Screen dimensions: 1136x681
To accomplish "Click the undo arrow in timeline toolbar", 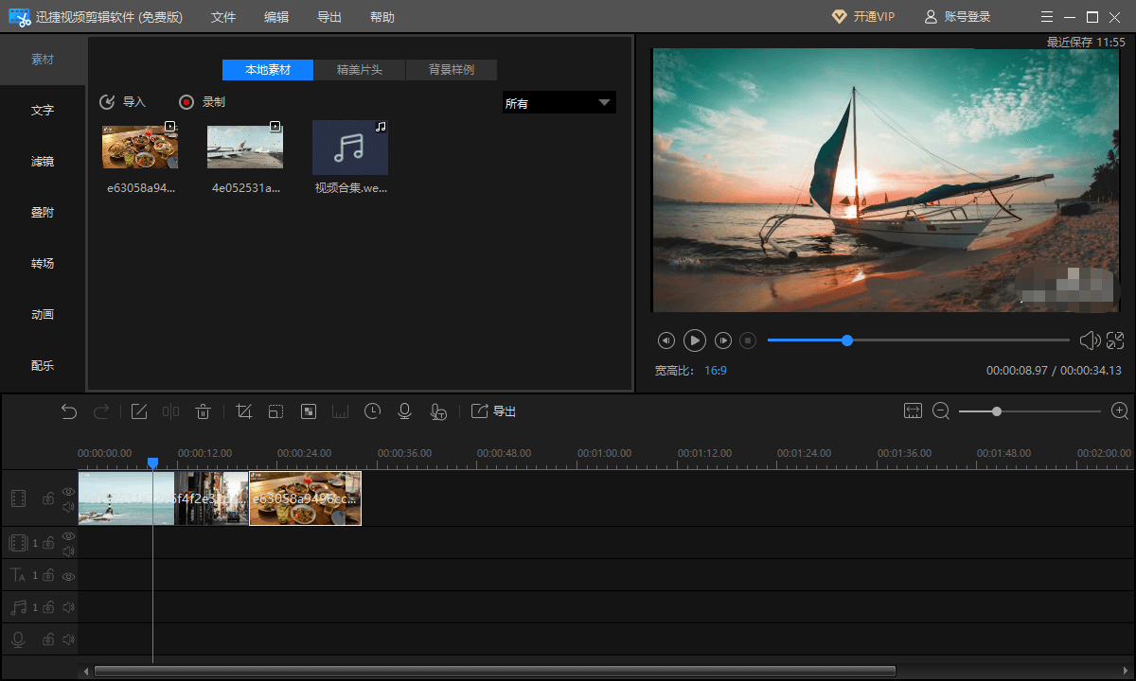I will tap(69, 410).
